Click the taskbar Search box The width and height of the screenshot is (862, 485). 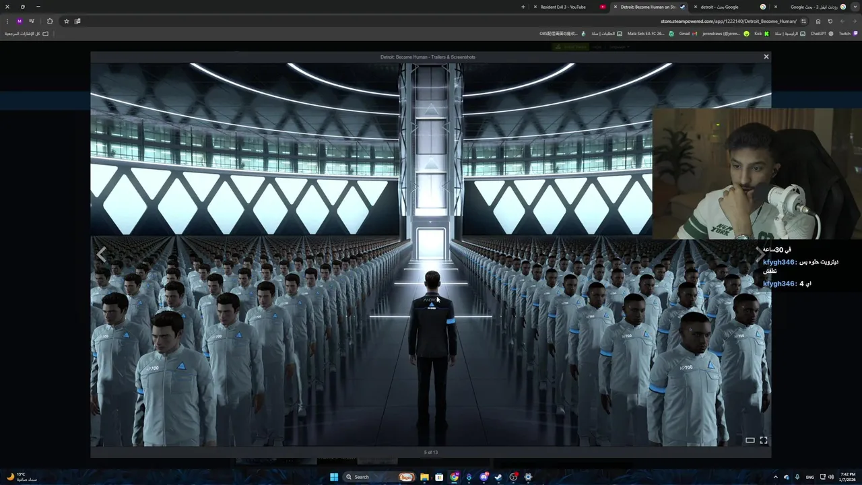(378, 477)
